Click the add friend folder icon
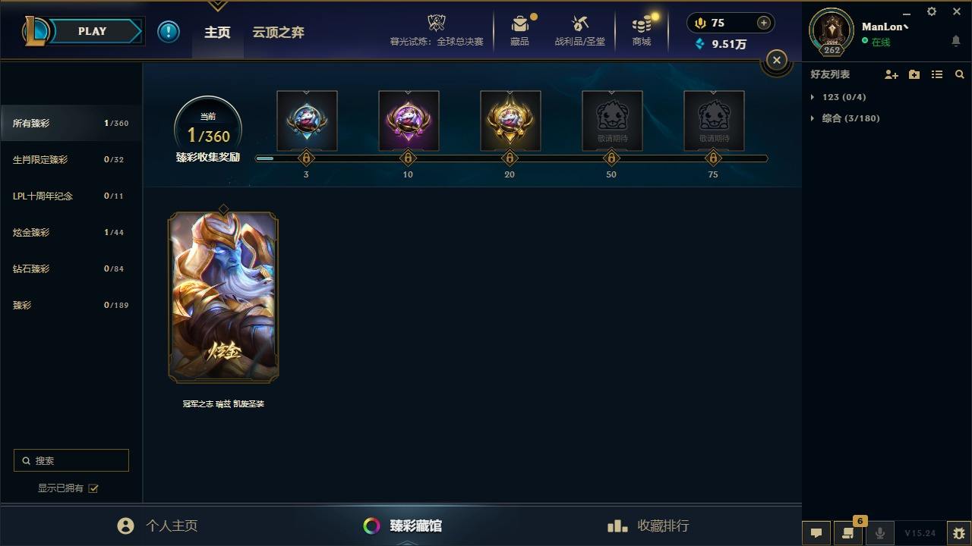Image resolution: width=972 pixels, height=546 pixels. tap(914, 74)
